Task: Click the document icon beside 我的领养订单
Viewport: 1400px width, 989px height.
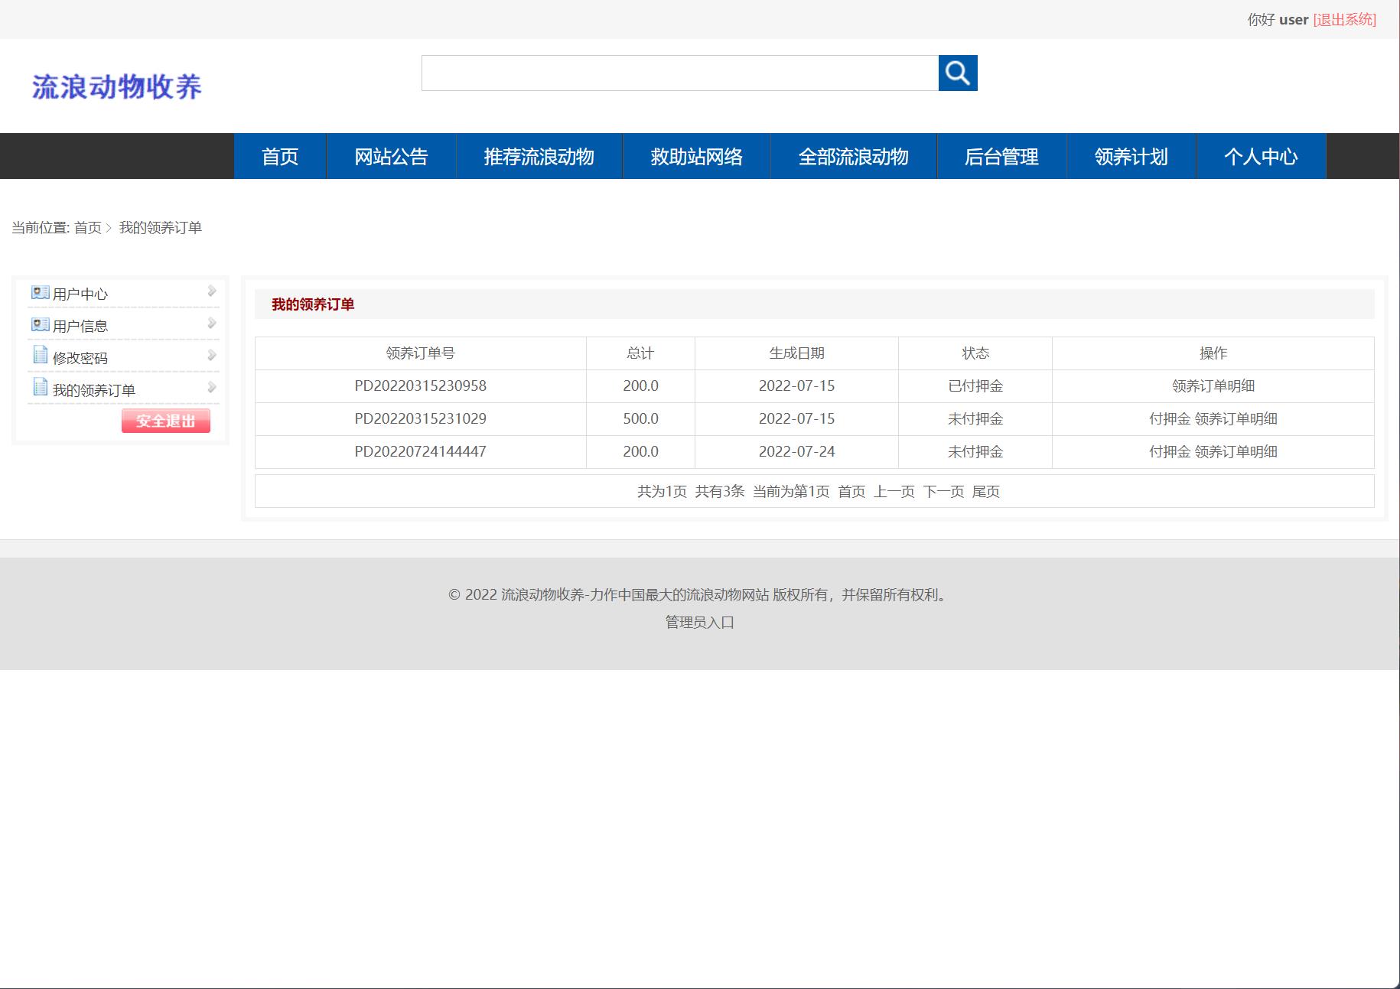Action: click(x=40, y=389)
